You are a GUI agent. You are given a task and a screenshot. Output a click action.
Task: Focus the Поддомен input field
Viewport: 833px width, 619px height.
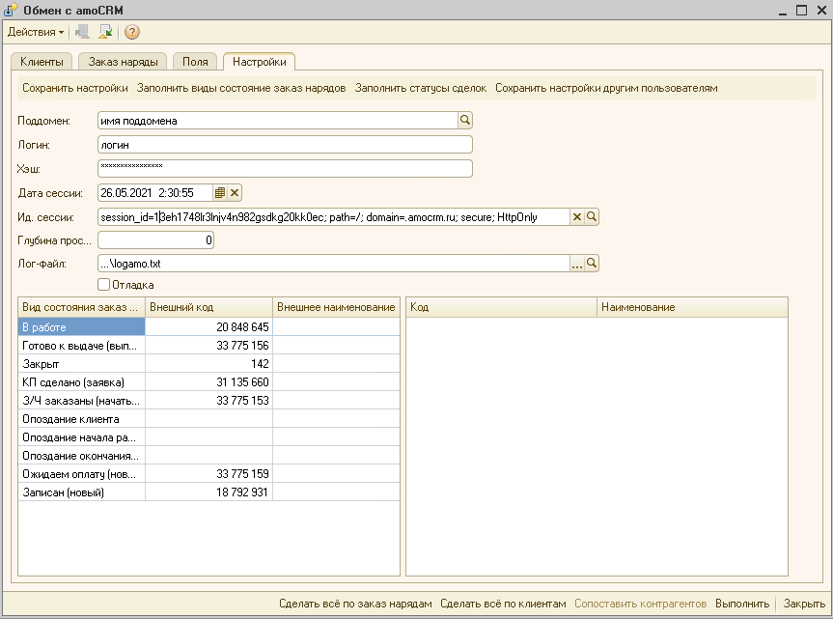coord(278,121)
